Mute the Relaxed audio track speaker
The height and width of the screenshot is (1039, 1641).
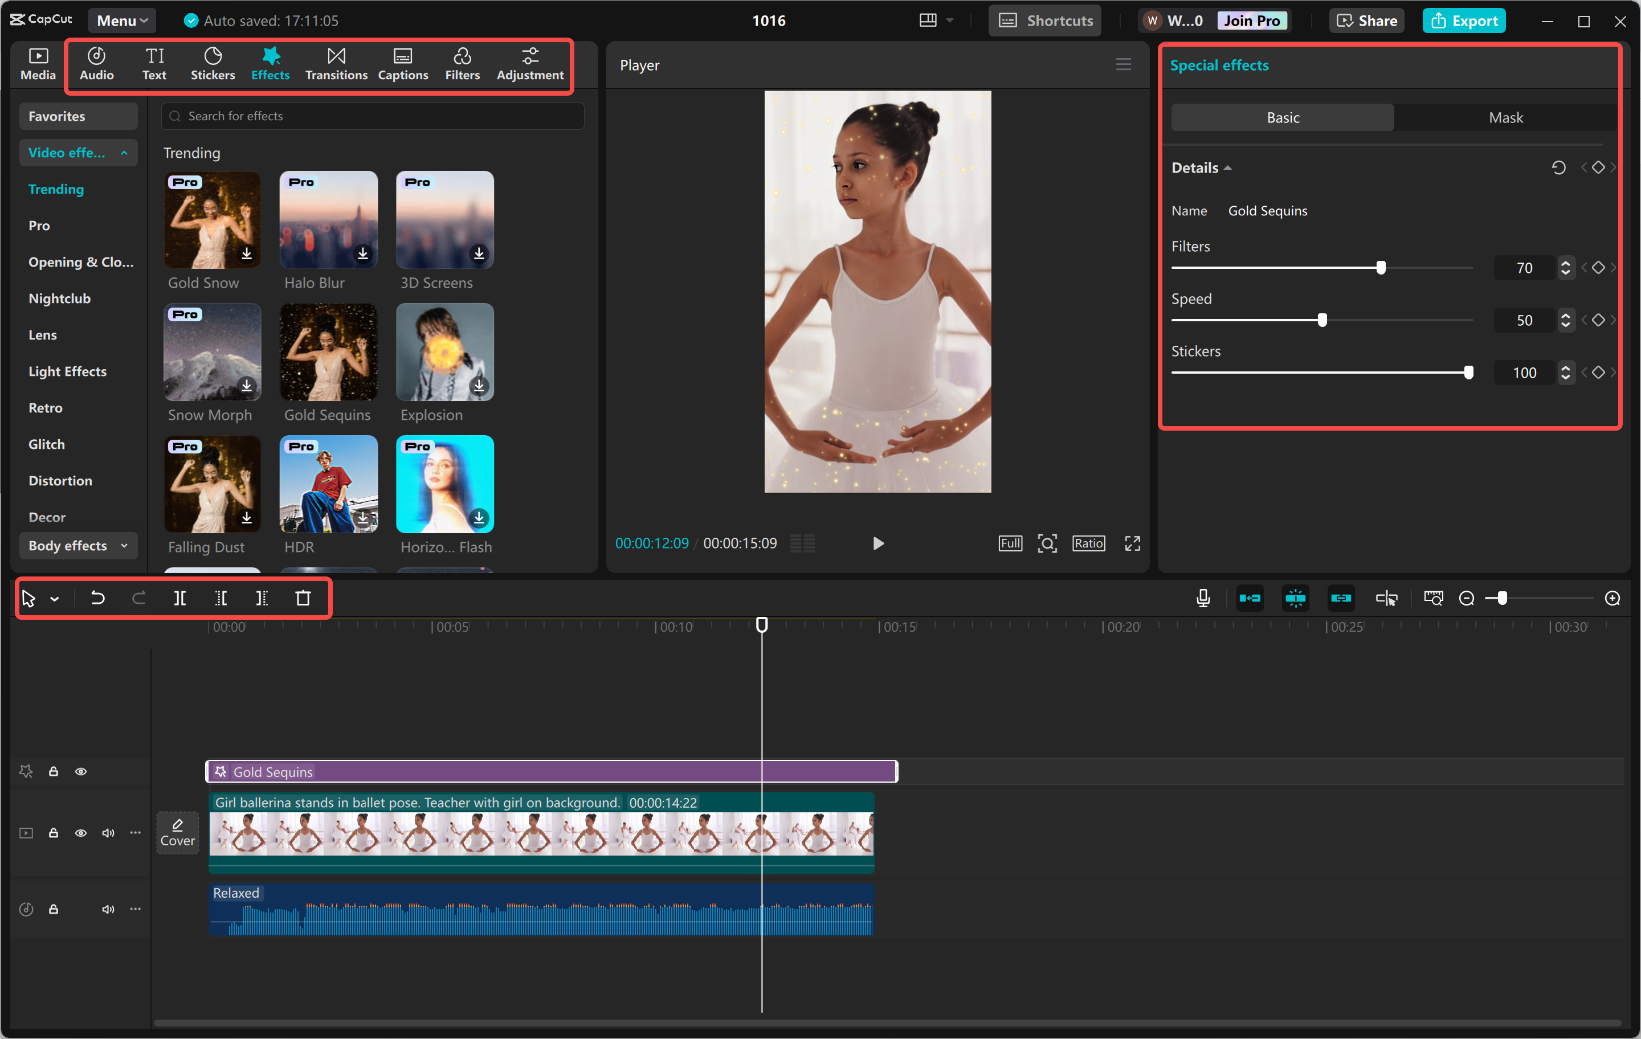[108, 909]
